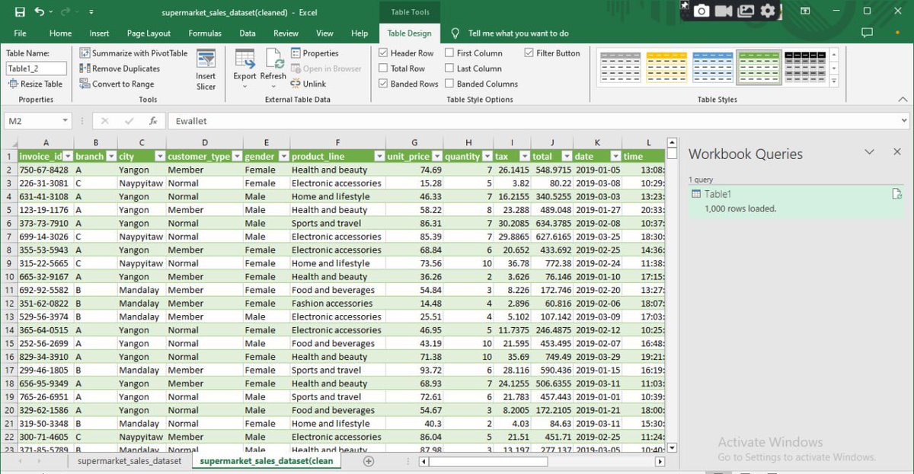Image resolution: width=914 pixels, height=474 pixels.
Task: Click the settings gear in overlay bar
Action: [x=768, y=11]
